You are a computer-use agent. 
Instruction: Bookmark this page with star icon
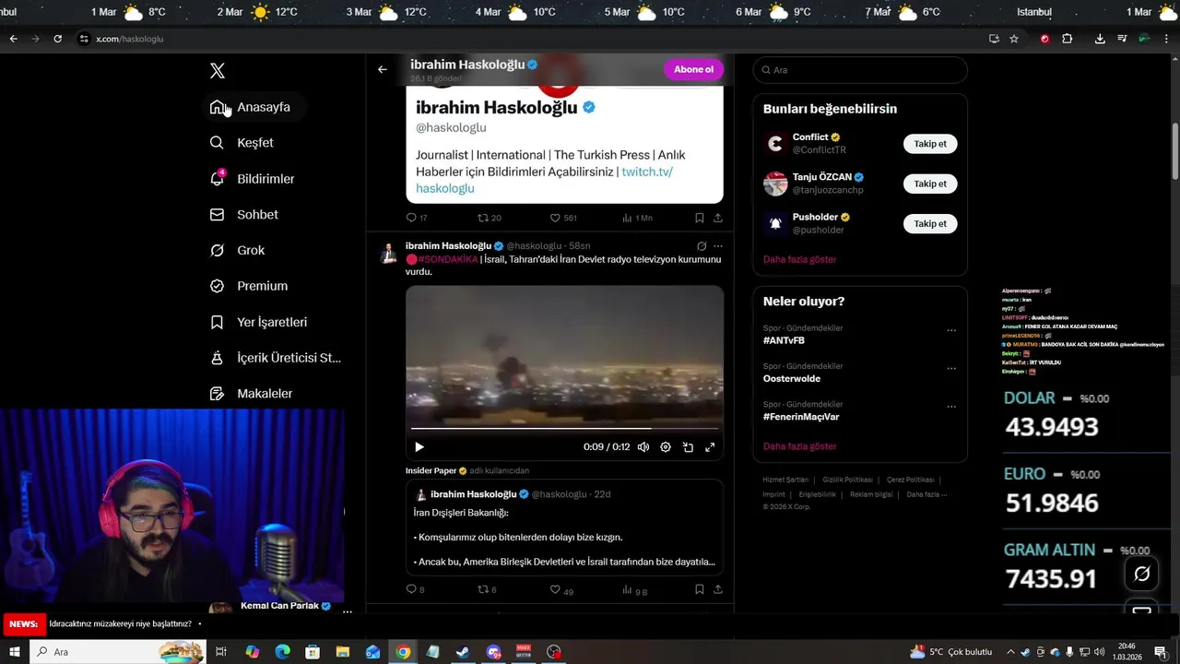1014,39
